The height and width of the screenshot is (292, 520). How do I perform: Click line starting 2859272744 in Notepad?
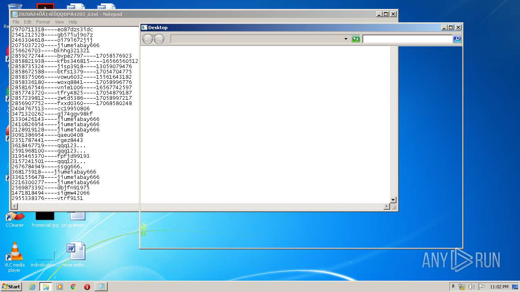(x=71, y=56)
